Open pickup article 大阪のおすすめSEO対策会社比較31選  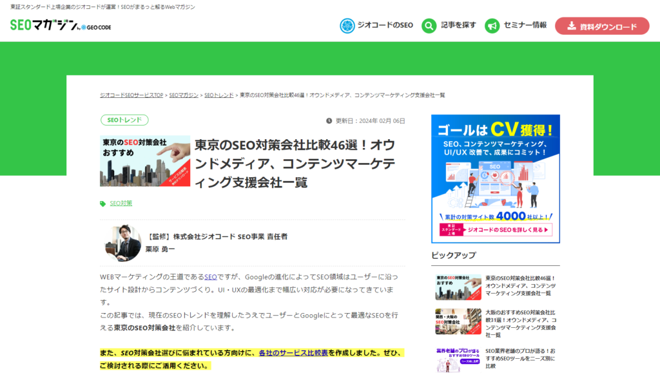coord(521,323)
